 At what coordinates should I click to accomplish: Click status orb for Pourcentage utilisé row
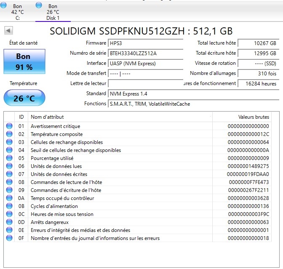(9, 158)
